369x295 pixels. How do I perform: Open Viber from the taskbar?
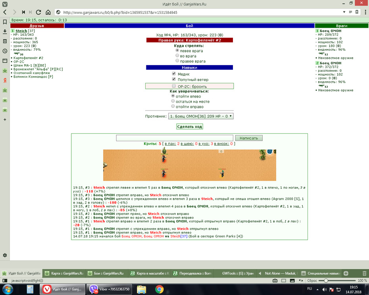tap(109, 289)
